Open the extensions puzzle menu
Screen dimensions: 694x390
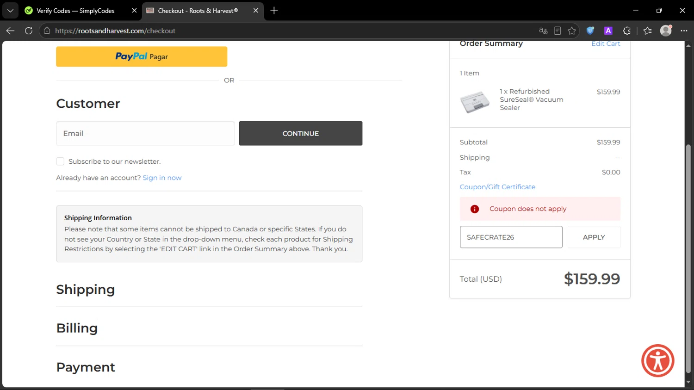(x=627, y=31)
